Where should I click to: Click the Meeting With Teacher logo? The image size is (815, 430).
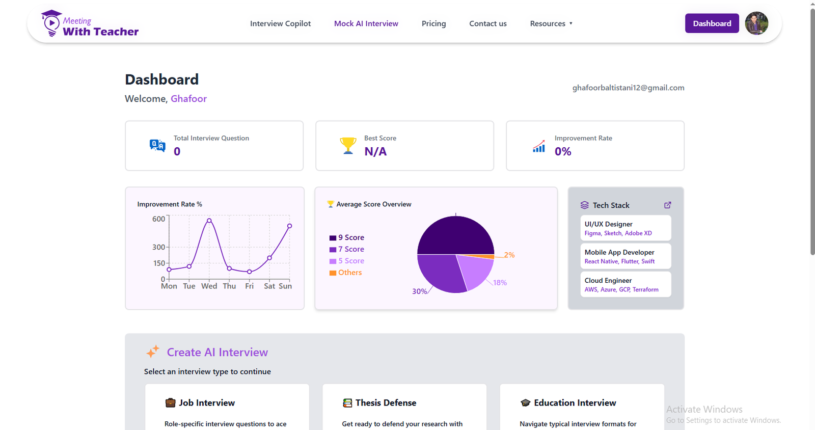pyautogui.click(x=90, y=24)
